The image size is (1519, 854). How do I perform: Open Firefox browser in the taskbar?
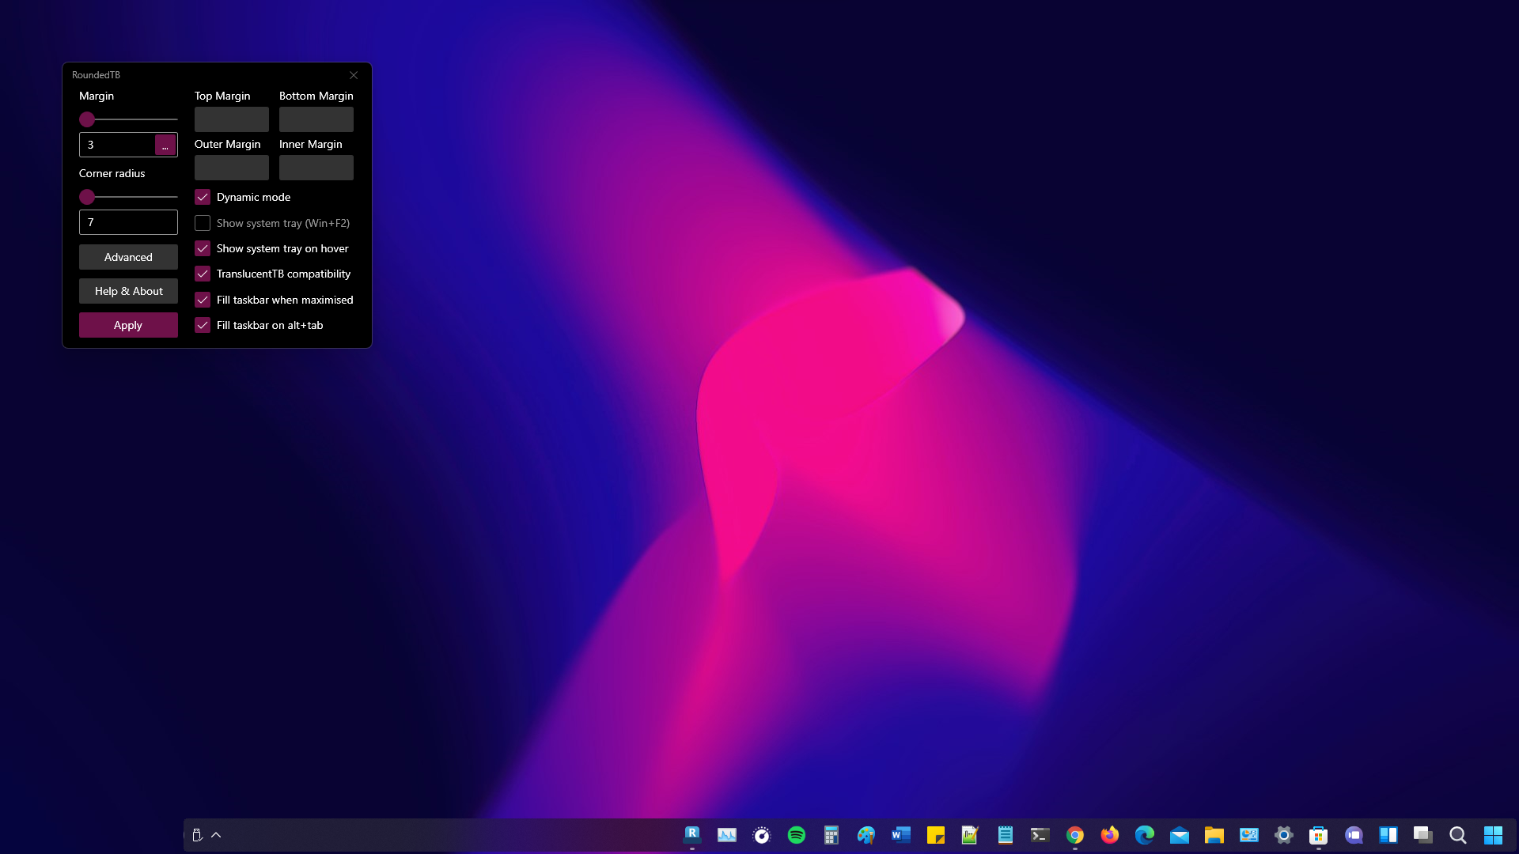pos(1109,835)
